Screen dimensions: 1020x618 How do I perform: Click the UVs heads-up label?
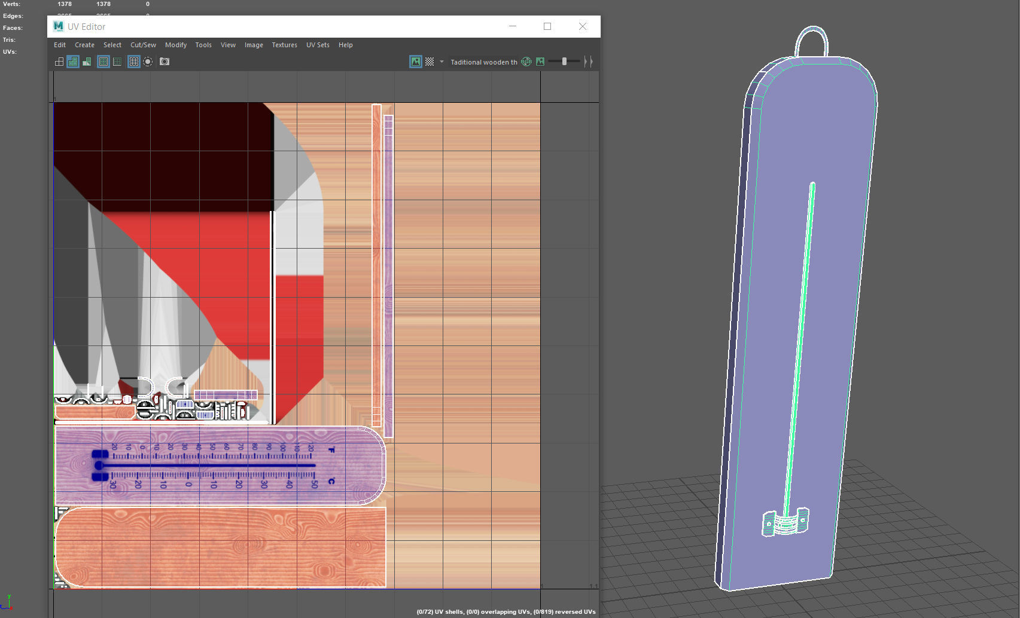(x=10, y=52)
